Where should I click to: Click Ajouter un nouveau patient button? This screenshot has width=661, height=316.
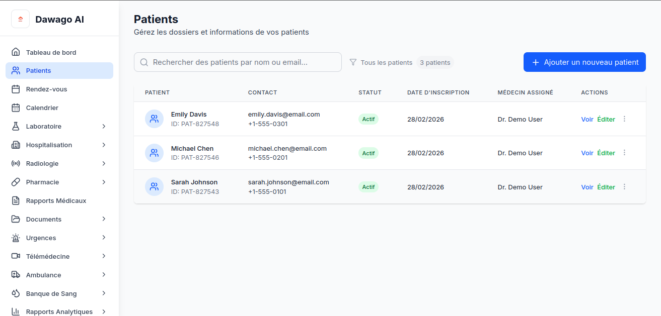tap(584, 62)
